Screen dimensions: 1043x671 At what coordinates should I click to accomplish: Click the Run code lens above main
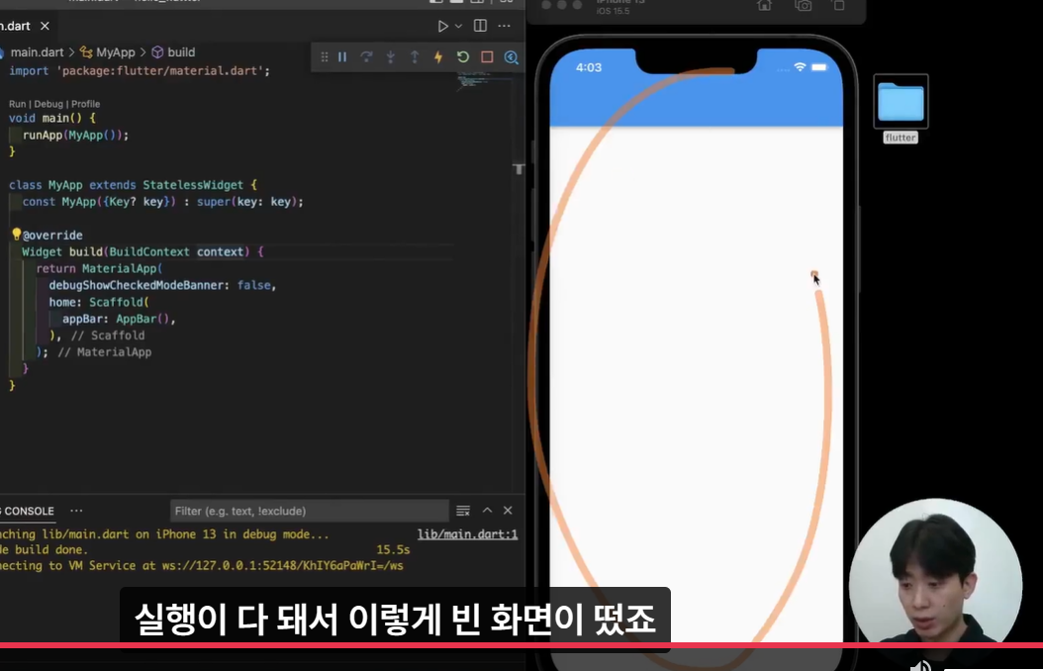coord(17,104)
